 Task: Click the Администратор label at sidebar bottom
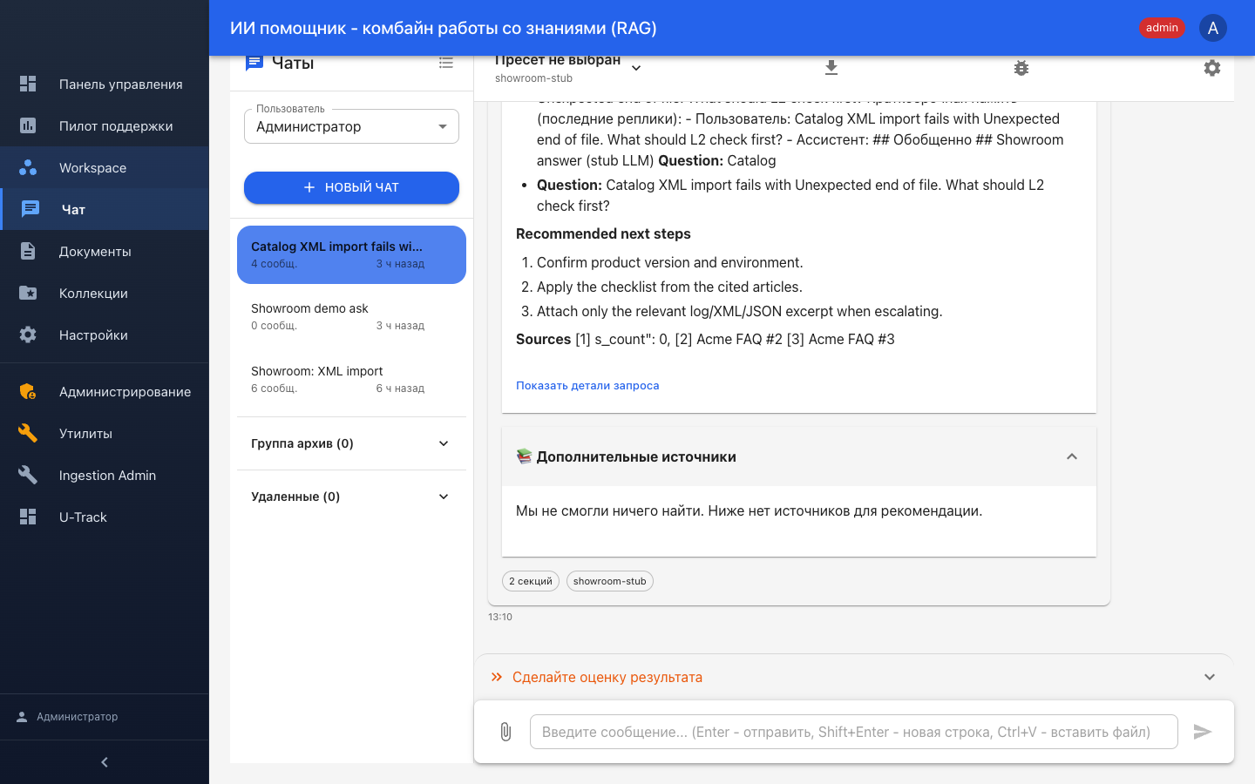pos(78,717)
